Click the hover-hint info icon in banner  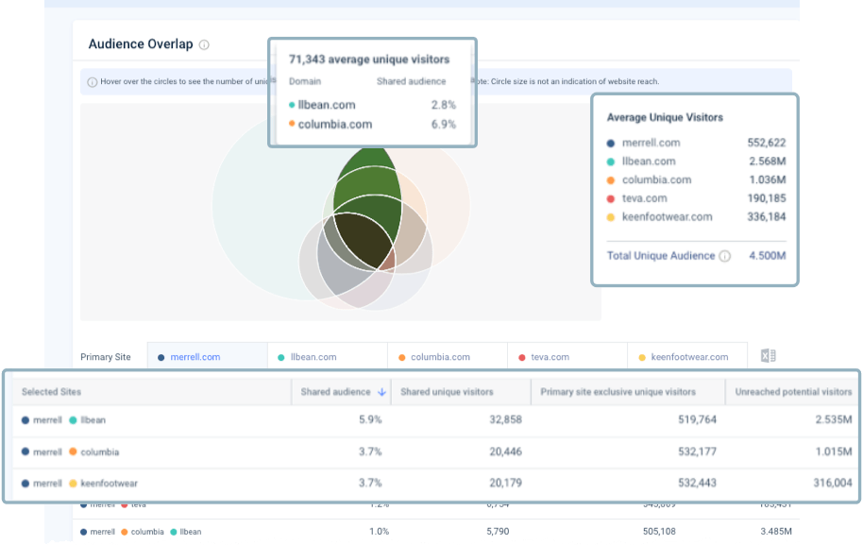tap(92, 81)
